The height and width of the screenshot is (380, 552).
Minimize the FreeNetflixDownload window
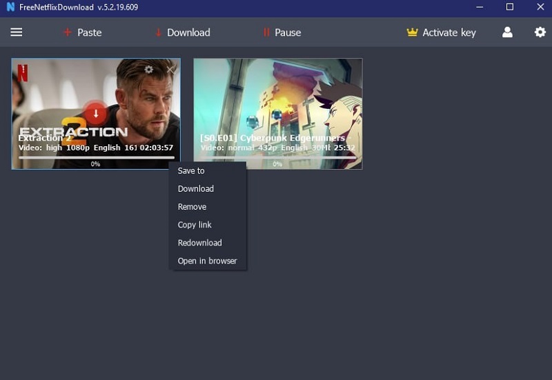click(480, 7)
